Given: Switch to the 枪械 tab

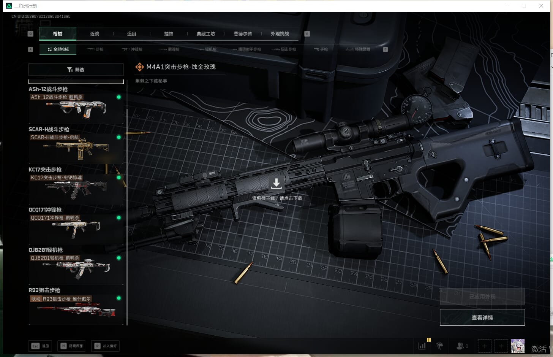Looking at the screenshot, I should (x=58, y=34).
